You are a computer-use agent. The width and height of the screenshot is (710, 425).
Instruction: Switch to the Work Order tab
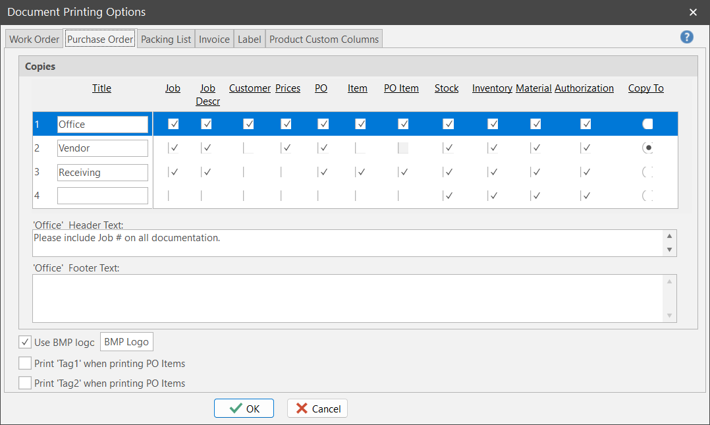click(34, 39)
